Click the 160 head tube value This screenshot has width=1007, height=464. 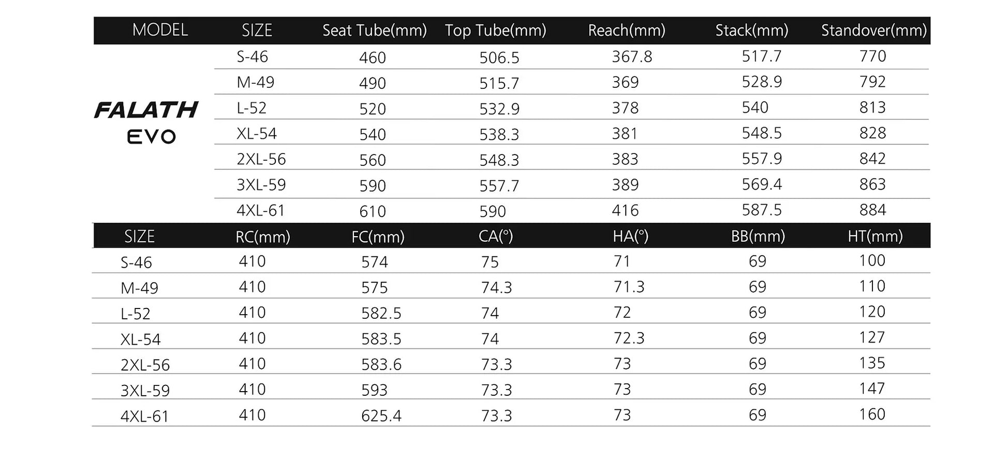point(872,414)
